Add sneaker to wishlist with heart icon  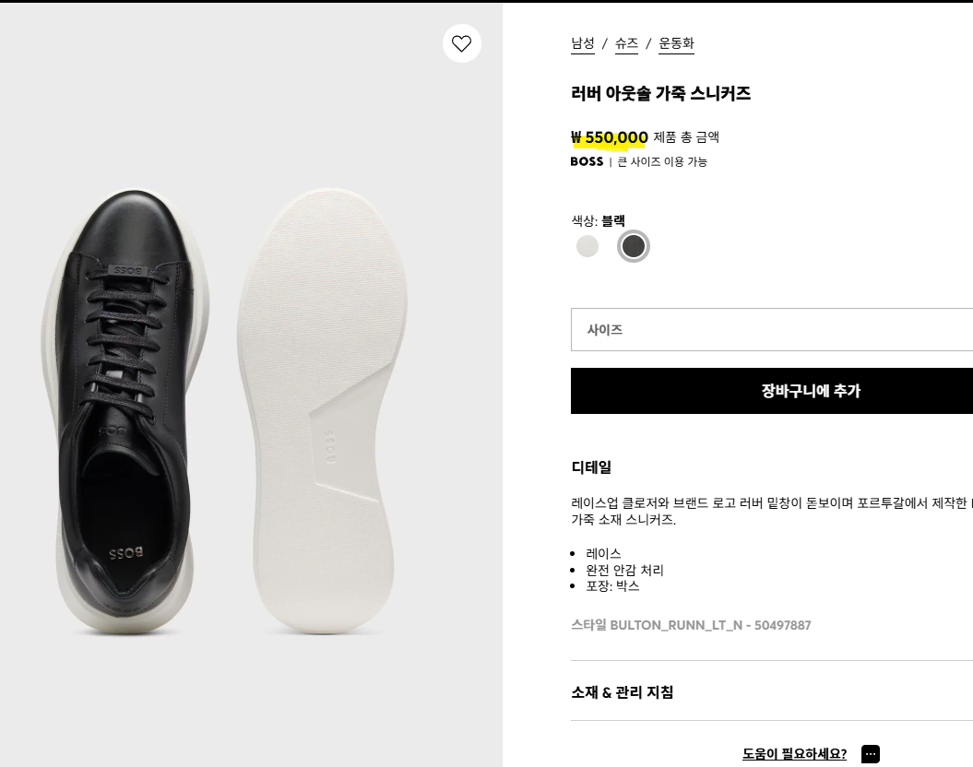pos(461,43)
